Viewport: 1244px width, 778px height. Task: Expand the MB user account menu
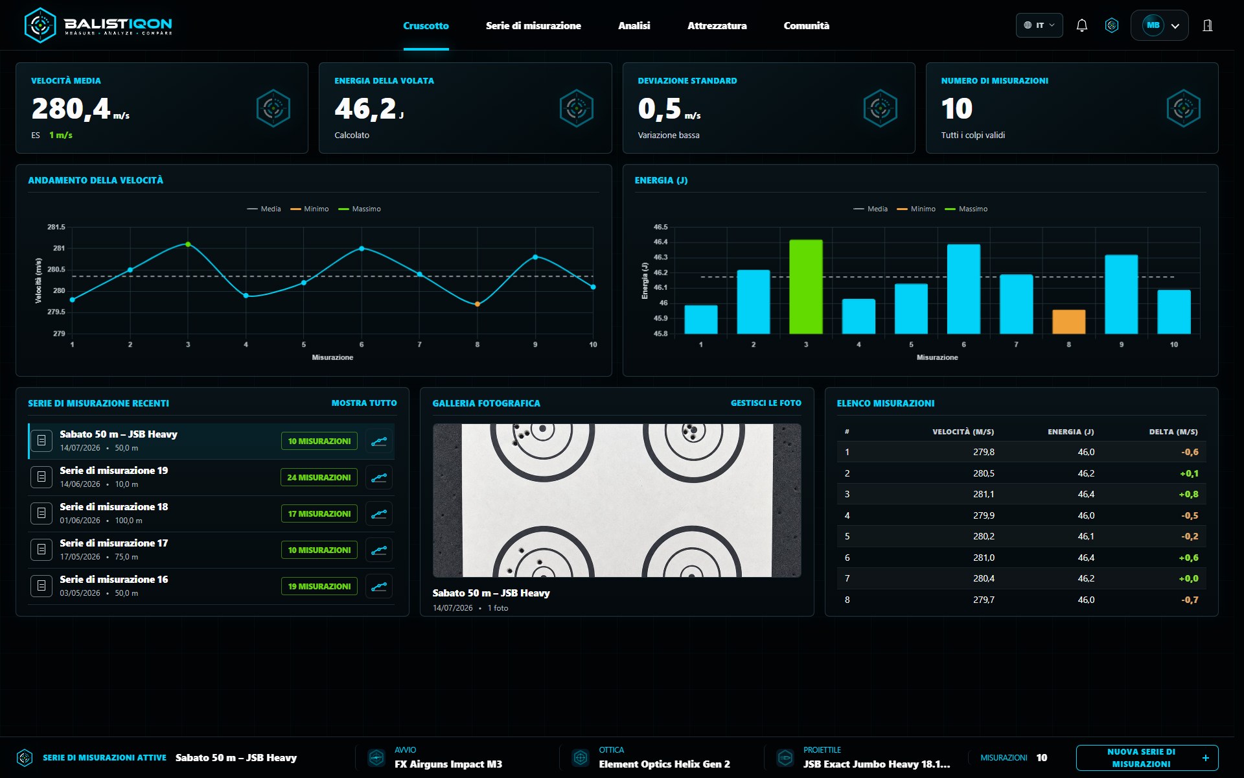pos(1160,26)
